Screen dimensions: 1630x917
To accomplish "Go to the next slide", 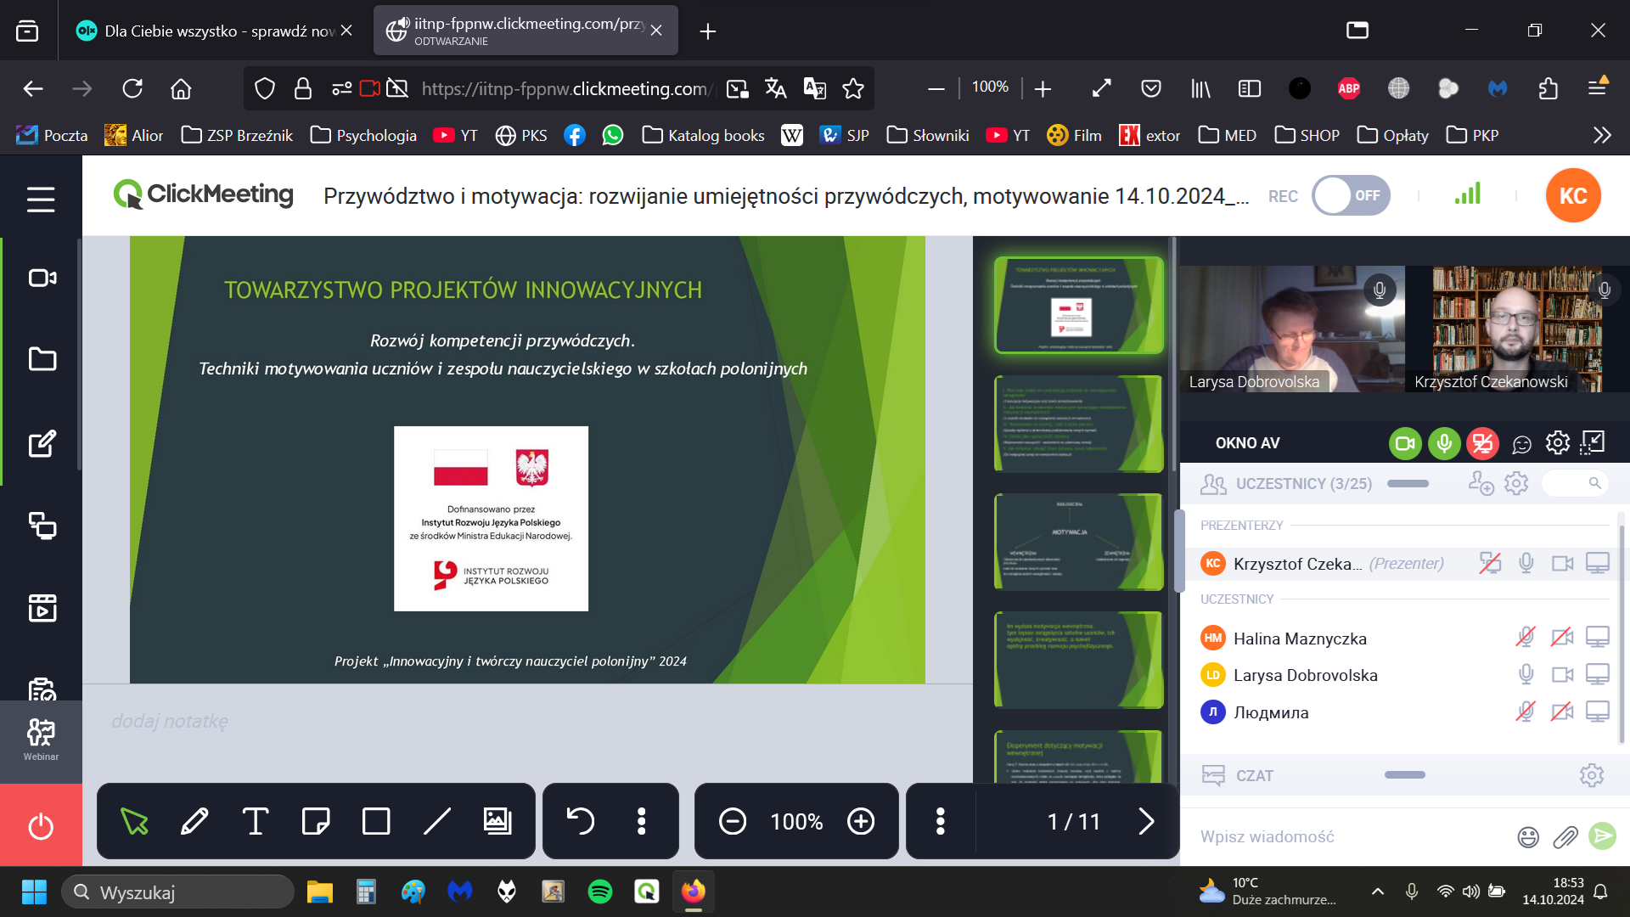I will (1146, 821).
